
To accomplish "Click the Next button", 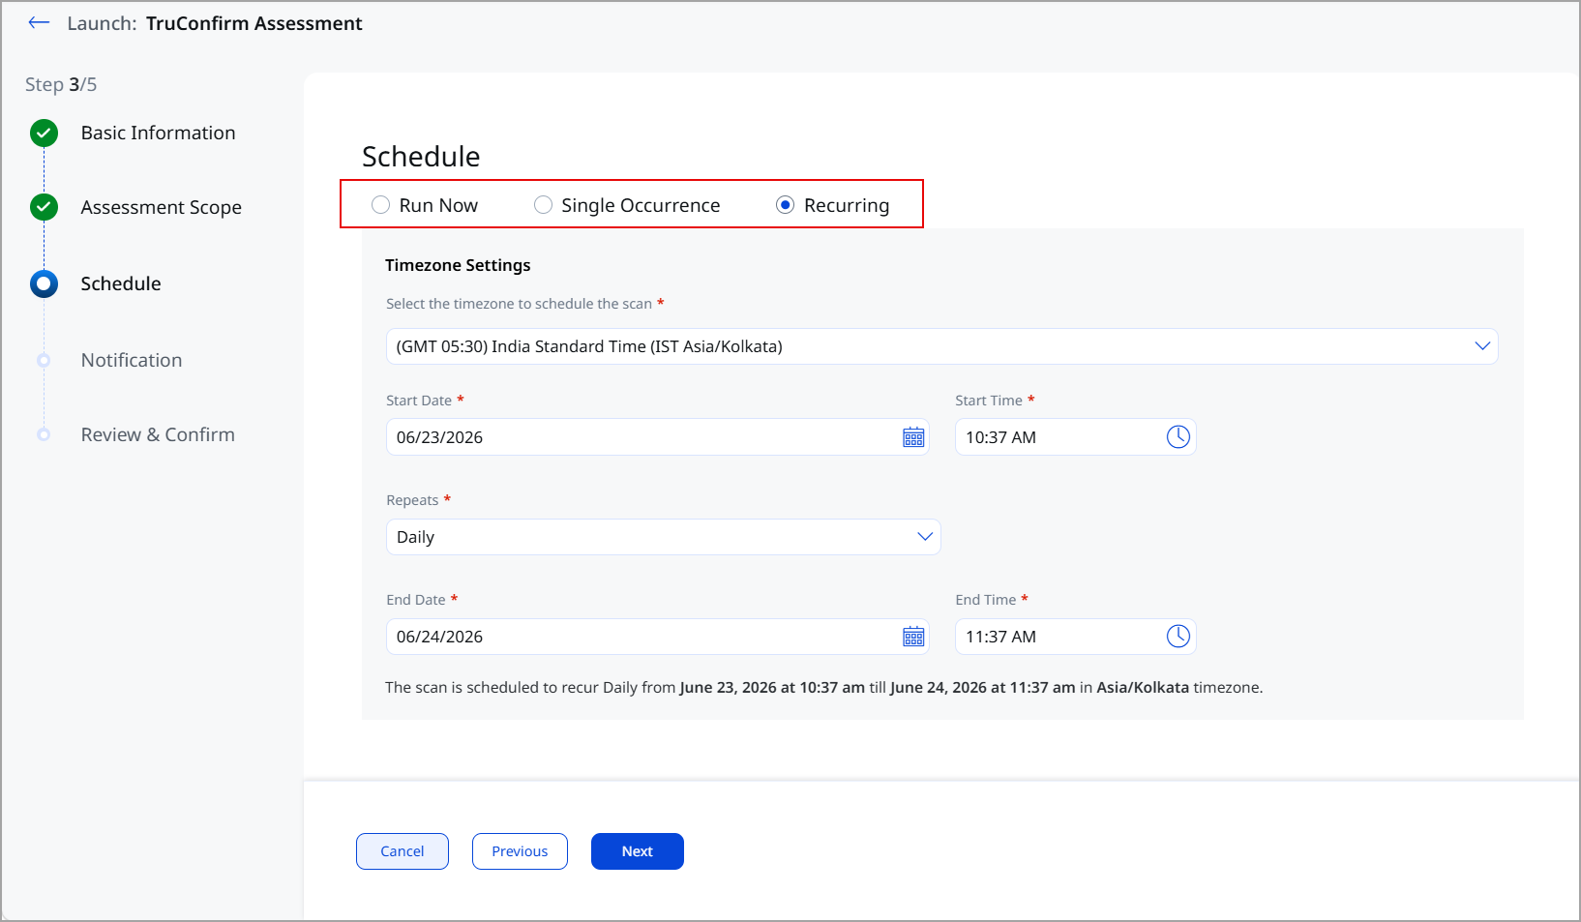I will point(638,851).
